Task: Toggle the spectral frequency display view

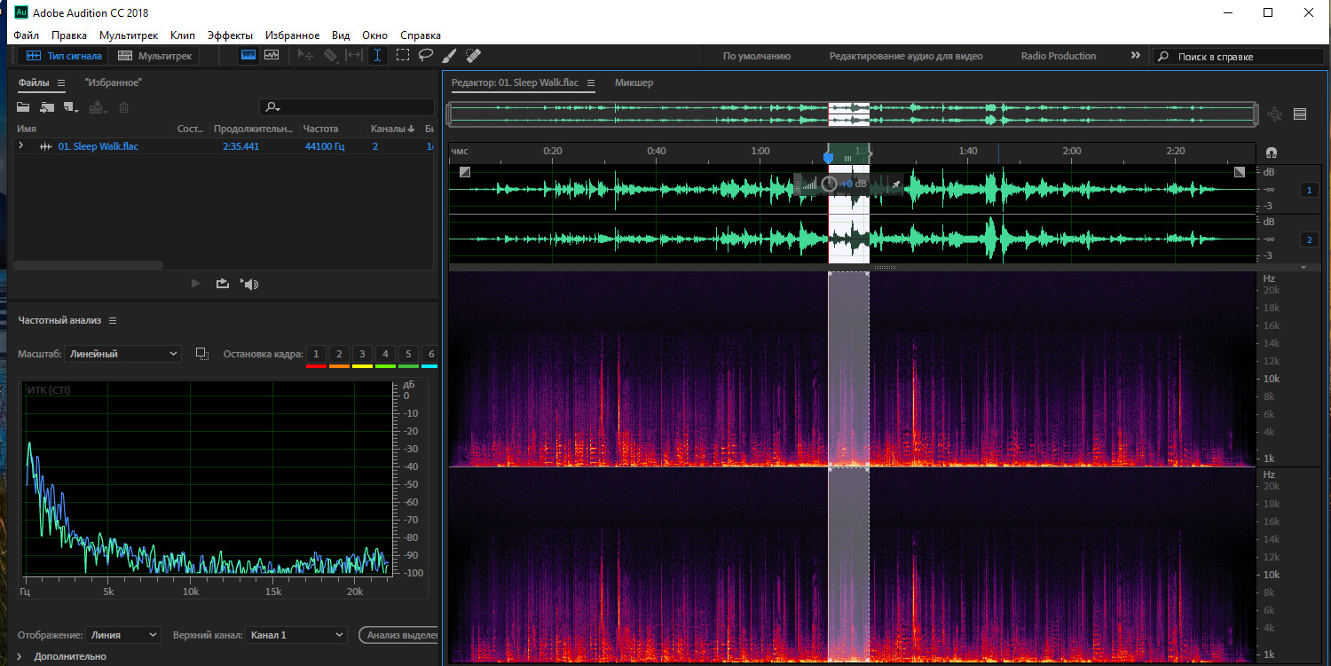Action: 248,55
